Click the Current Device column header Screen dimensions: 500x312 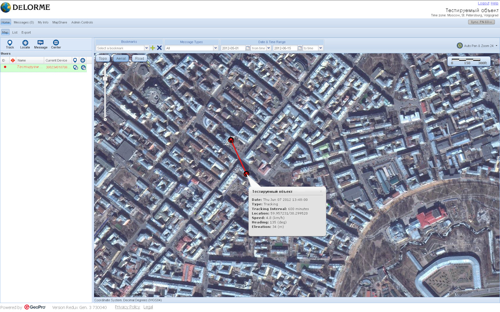coord(58,60)
